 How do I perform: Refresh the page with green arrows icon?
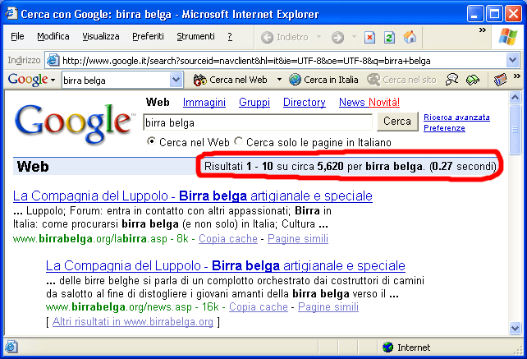(x=389, y=37)
